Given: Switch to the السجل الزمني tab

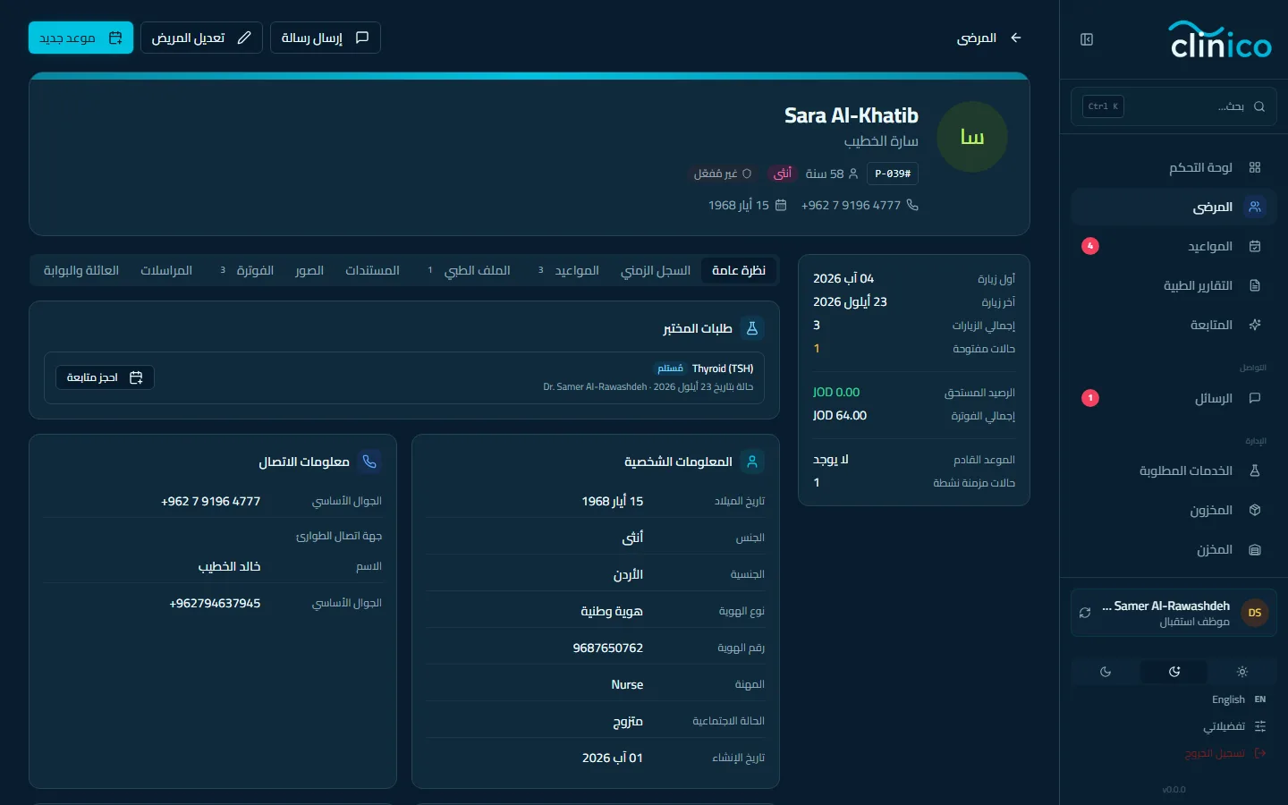Looking at the screenshot, I should tap(656, 270).
